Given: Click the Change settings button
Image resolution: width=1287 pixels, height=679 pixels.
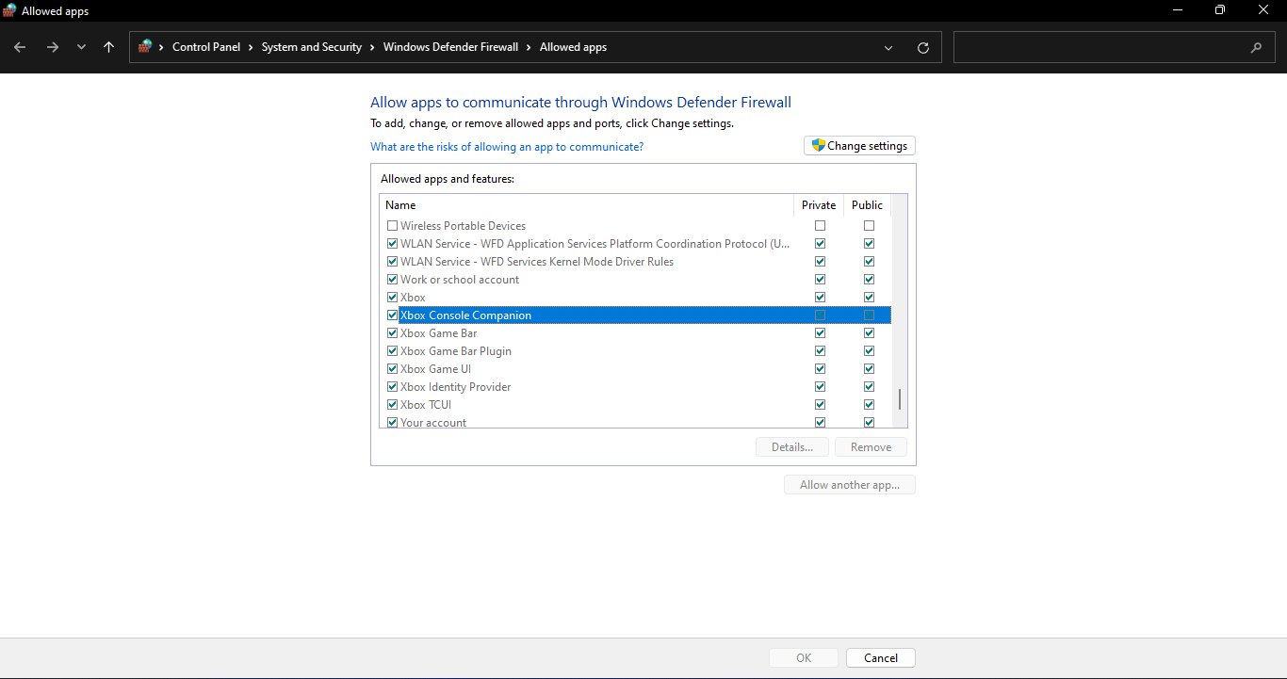Looking at the screenshot, I should click(858, 146).
